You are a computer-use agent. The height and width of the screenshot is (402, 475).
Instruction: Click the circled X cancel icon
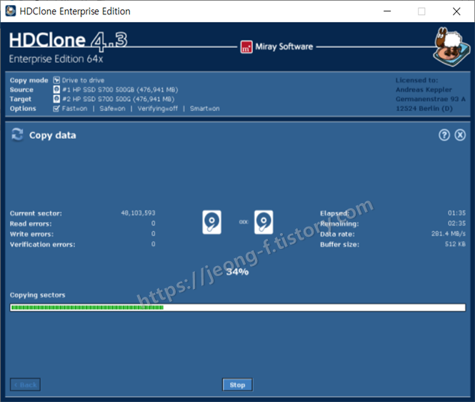[460, 135]
